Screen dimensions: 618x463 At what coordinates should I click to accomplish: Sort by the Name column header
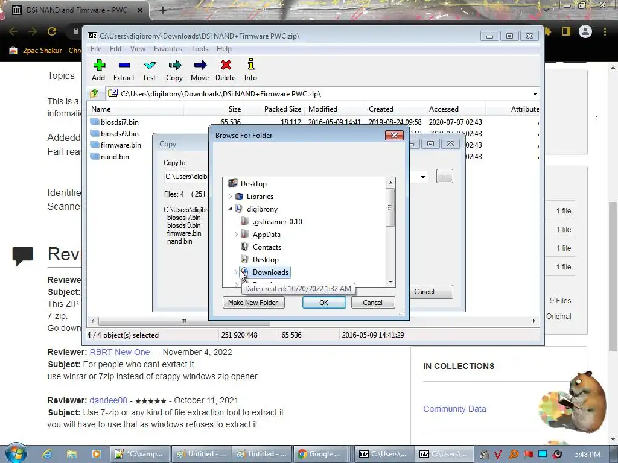[x=136, y=109]
